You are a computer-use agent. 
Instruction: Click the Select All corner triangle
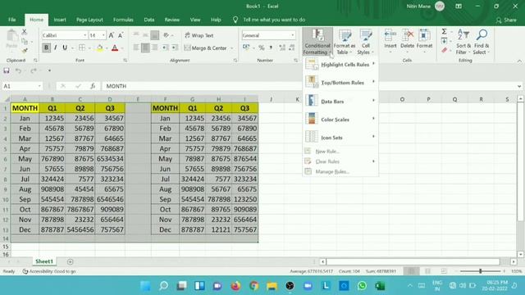coord(7,99)
